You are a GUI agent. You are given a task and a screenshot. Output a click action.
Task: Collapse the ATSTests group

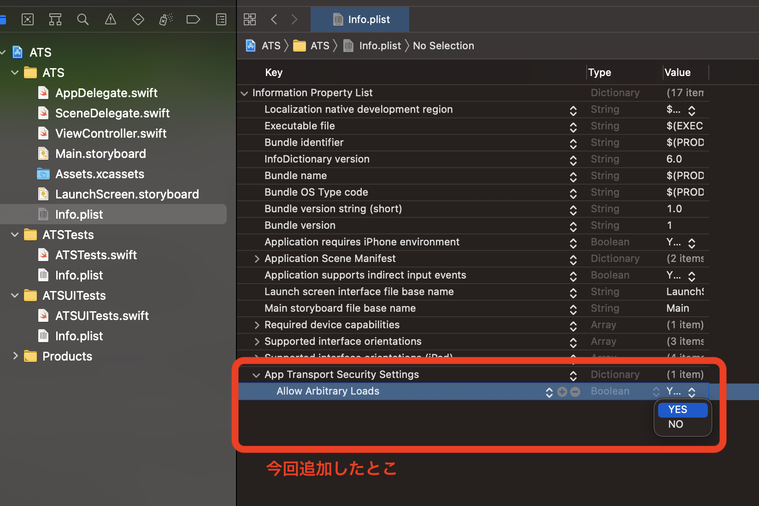[x=15, y=235]
